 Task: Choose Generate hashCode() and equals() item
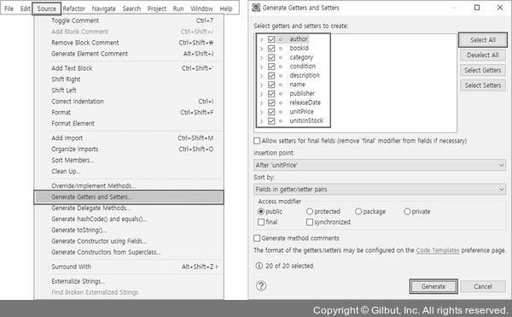pyautogui.click(x=129, y=219)
